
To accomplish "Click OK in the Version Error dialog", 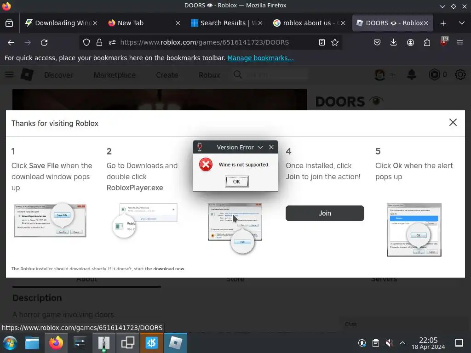I will (236, 182).
